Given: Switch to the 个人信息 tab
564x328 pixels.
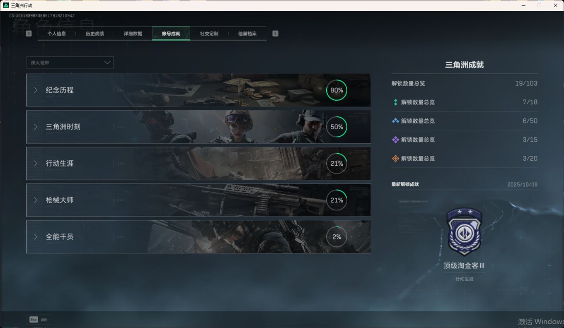Looking at the screenshot, I should click(x=57, y=34).
